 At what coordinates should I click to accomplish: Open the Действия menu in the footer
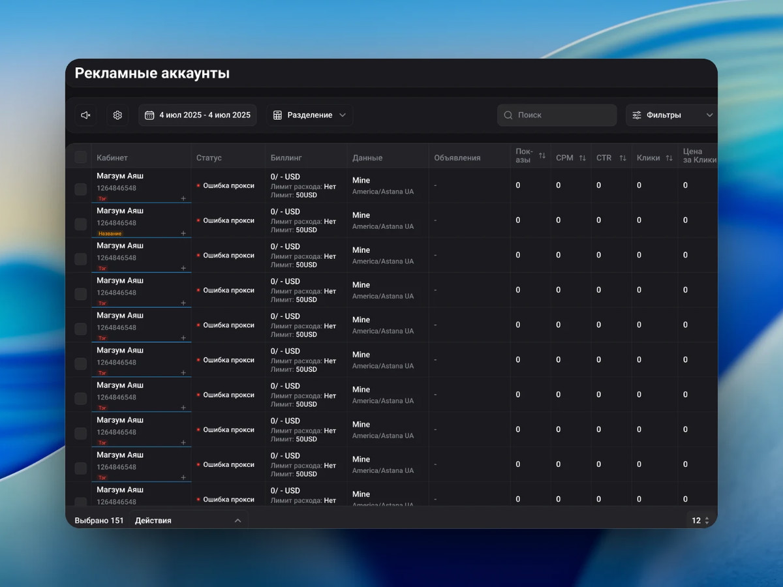(x=189, y=520)
